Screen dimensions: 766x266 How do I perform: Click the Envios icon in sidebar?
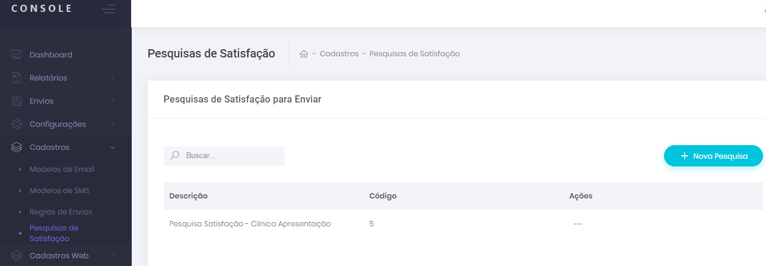point(17,101)
